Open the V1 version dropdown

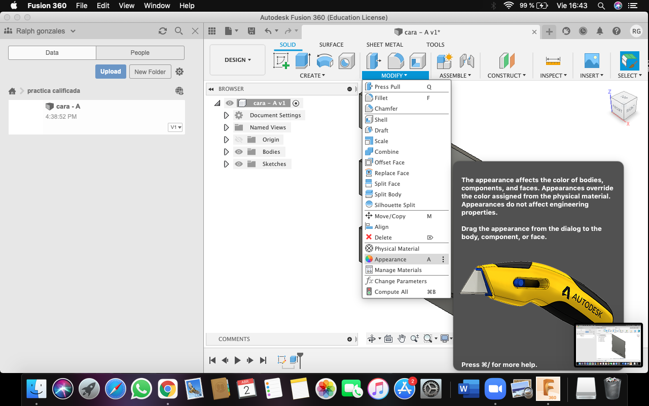pyautogui.click(x=175, y=127)
